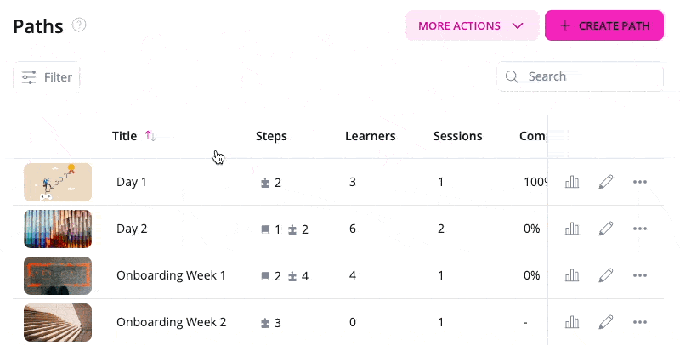View statistics chart for Onboarding Week 2
Screen dimensions: 680x345
(572, 322)
